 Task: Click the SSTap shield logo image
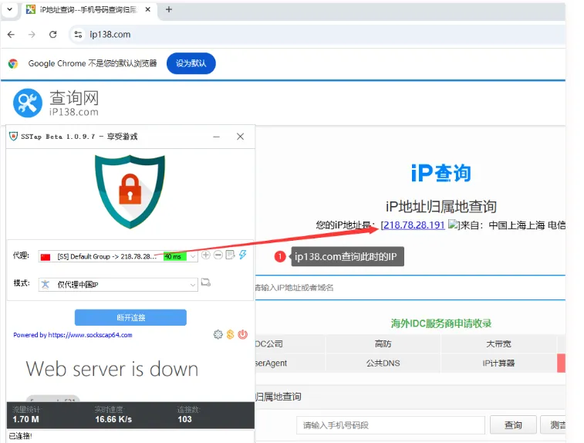[130, 191]
